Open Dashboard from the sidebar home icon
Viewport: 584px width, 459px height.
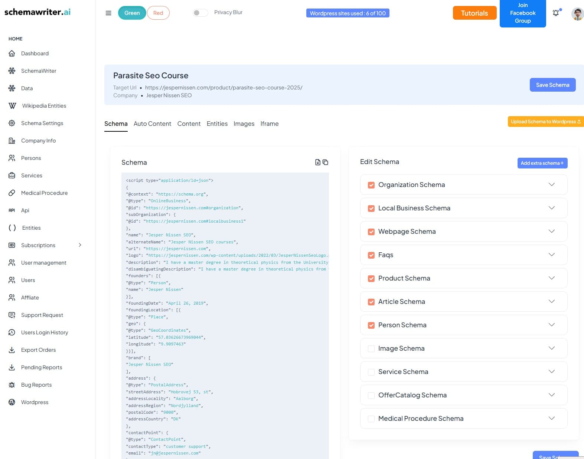tap(12, 53)
